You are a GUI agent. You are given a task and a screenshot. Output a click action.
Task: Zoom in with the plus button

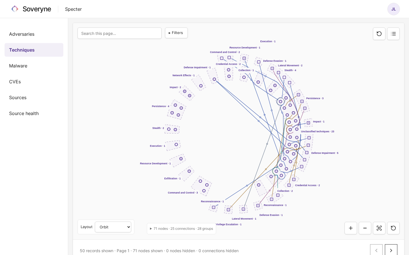click(x=351, y=228)
